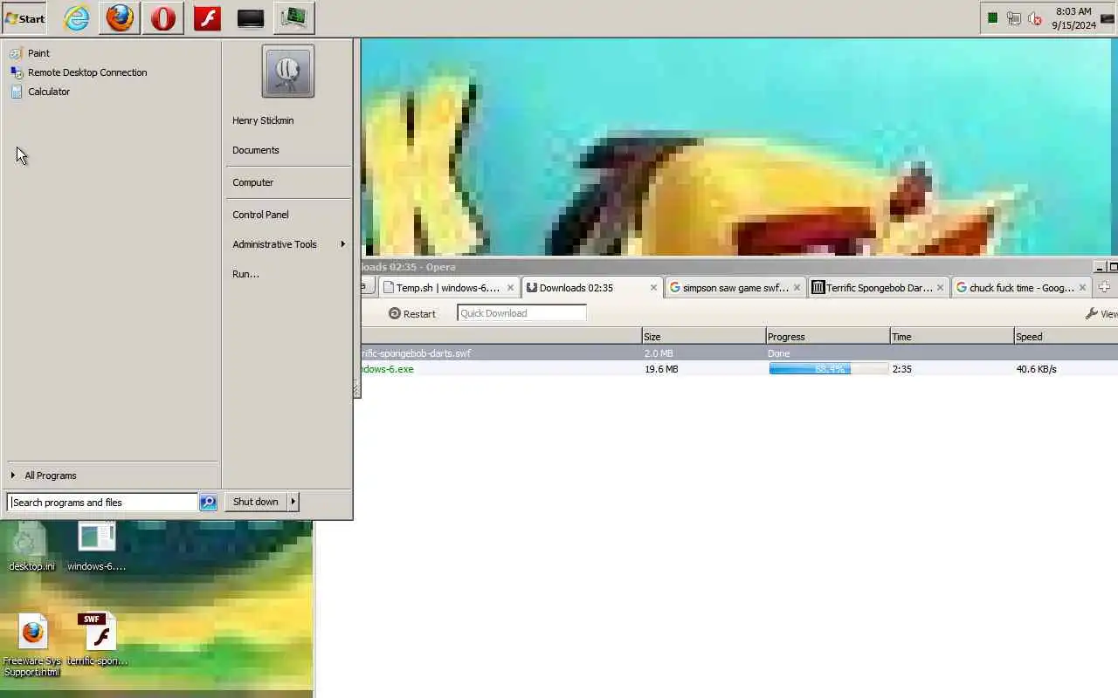Close the simpson saw game tab
The height and width of the screenshot is (698, 1118).
click(x=797, y=288)
